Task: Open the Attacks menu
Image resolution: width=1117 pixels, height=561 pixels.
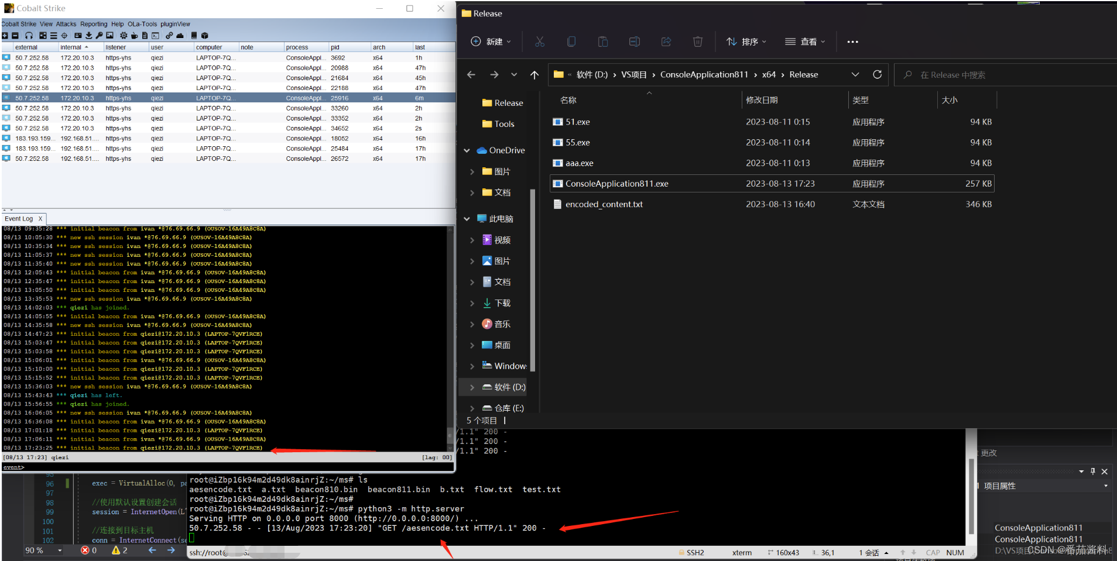Action: (x=66, y=24)
